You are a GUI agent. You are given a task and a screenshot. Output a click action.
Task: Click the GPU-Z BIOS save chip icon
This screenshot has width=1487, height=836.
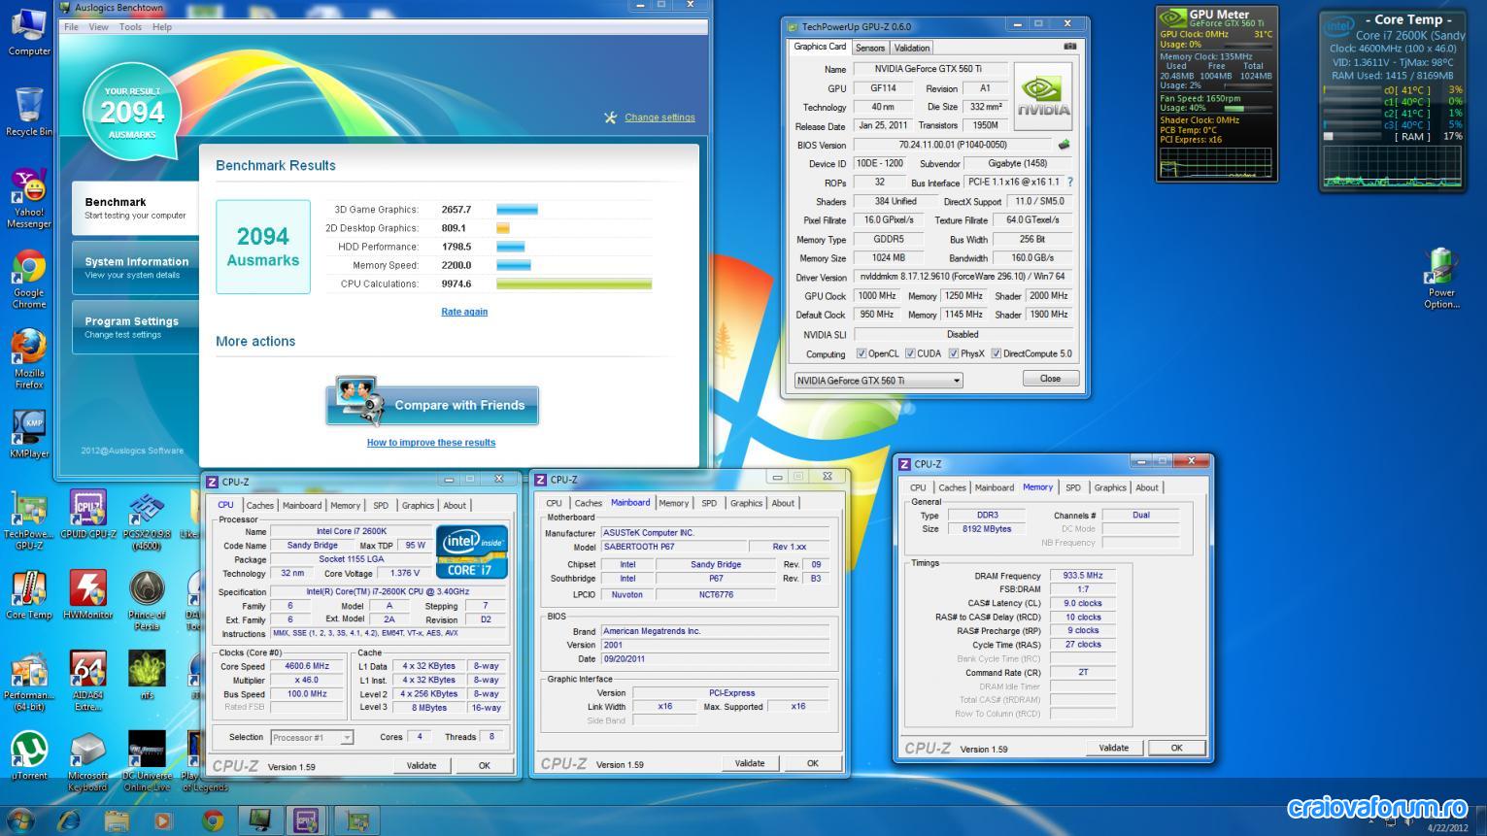(1065, 145)
